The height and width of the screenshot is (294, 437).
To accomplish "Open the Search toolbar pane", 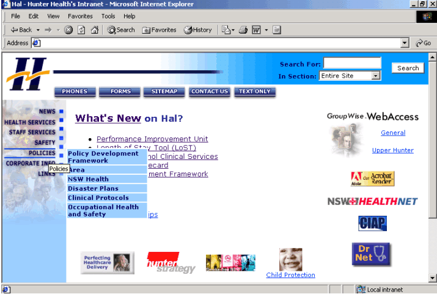I will point(121,30).
